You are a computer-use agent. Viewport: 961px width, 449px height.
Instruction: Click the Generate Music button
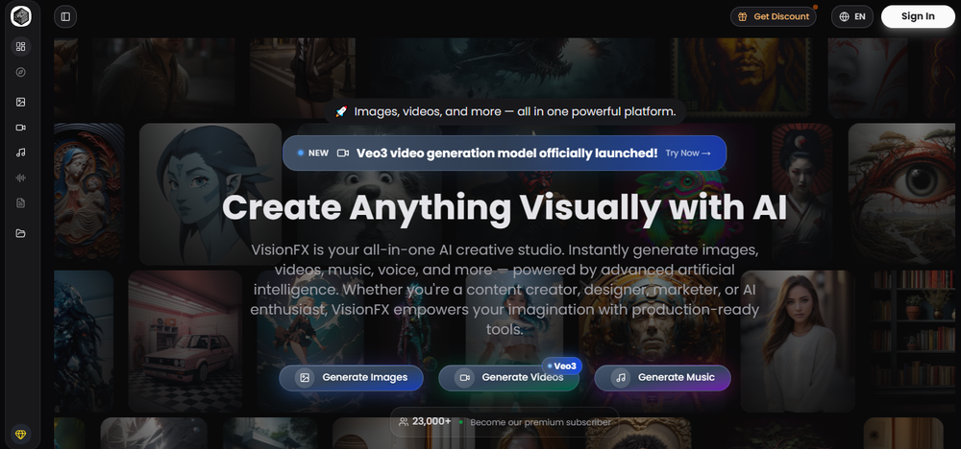click(x=662, y=377)
